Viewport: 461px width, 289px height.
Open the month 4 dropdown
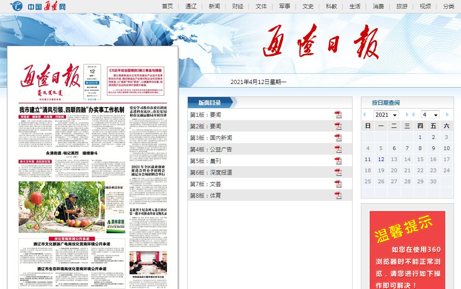click(x=430, y=114)
